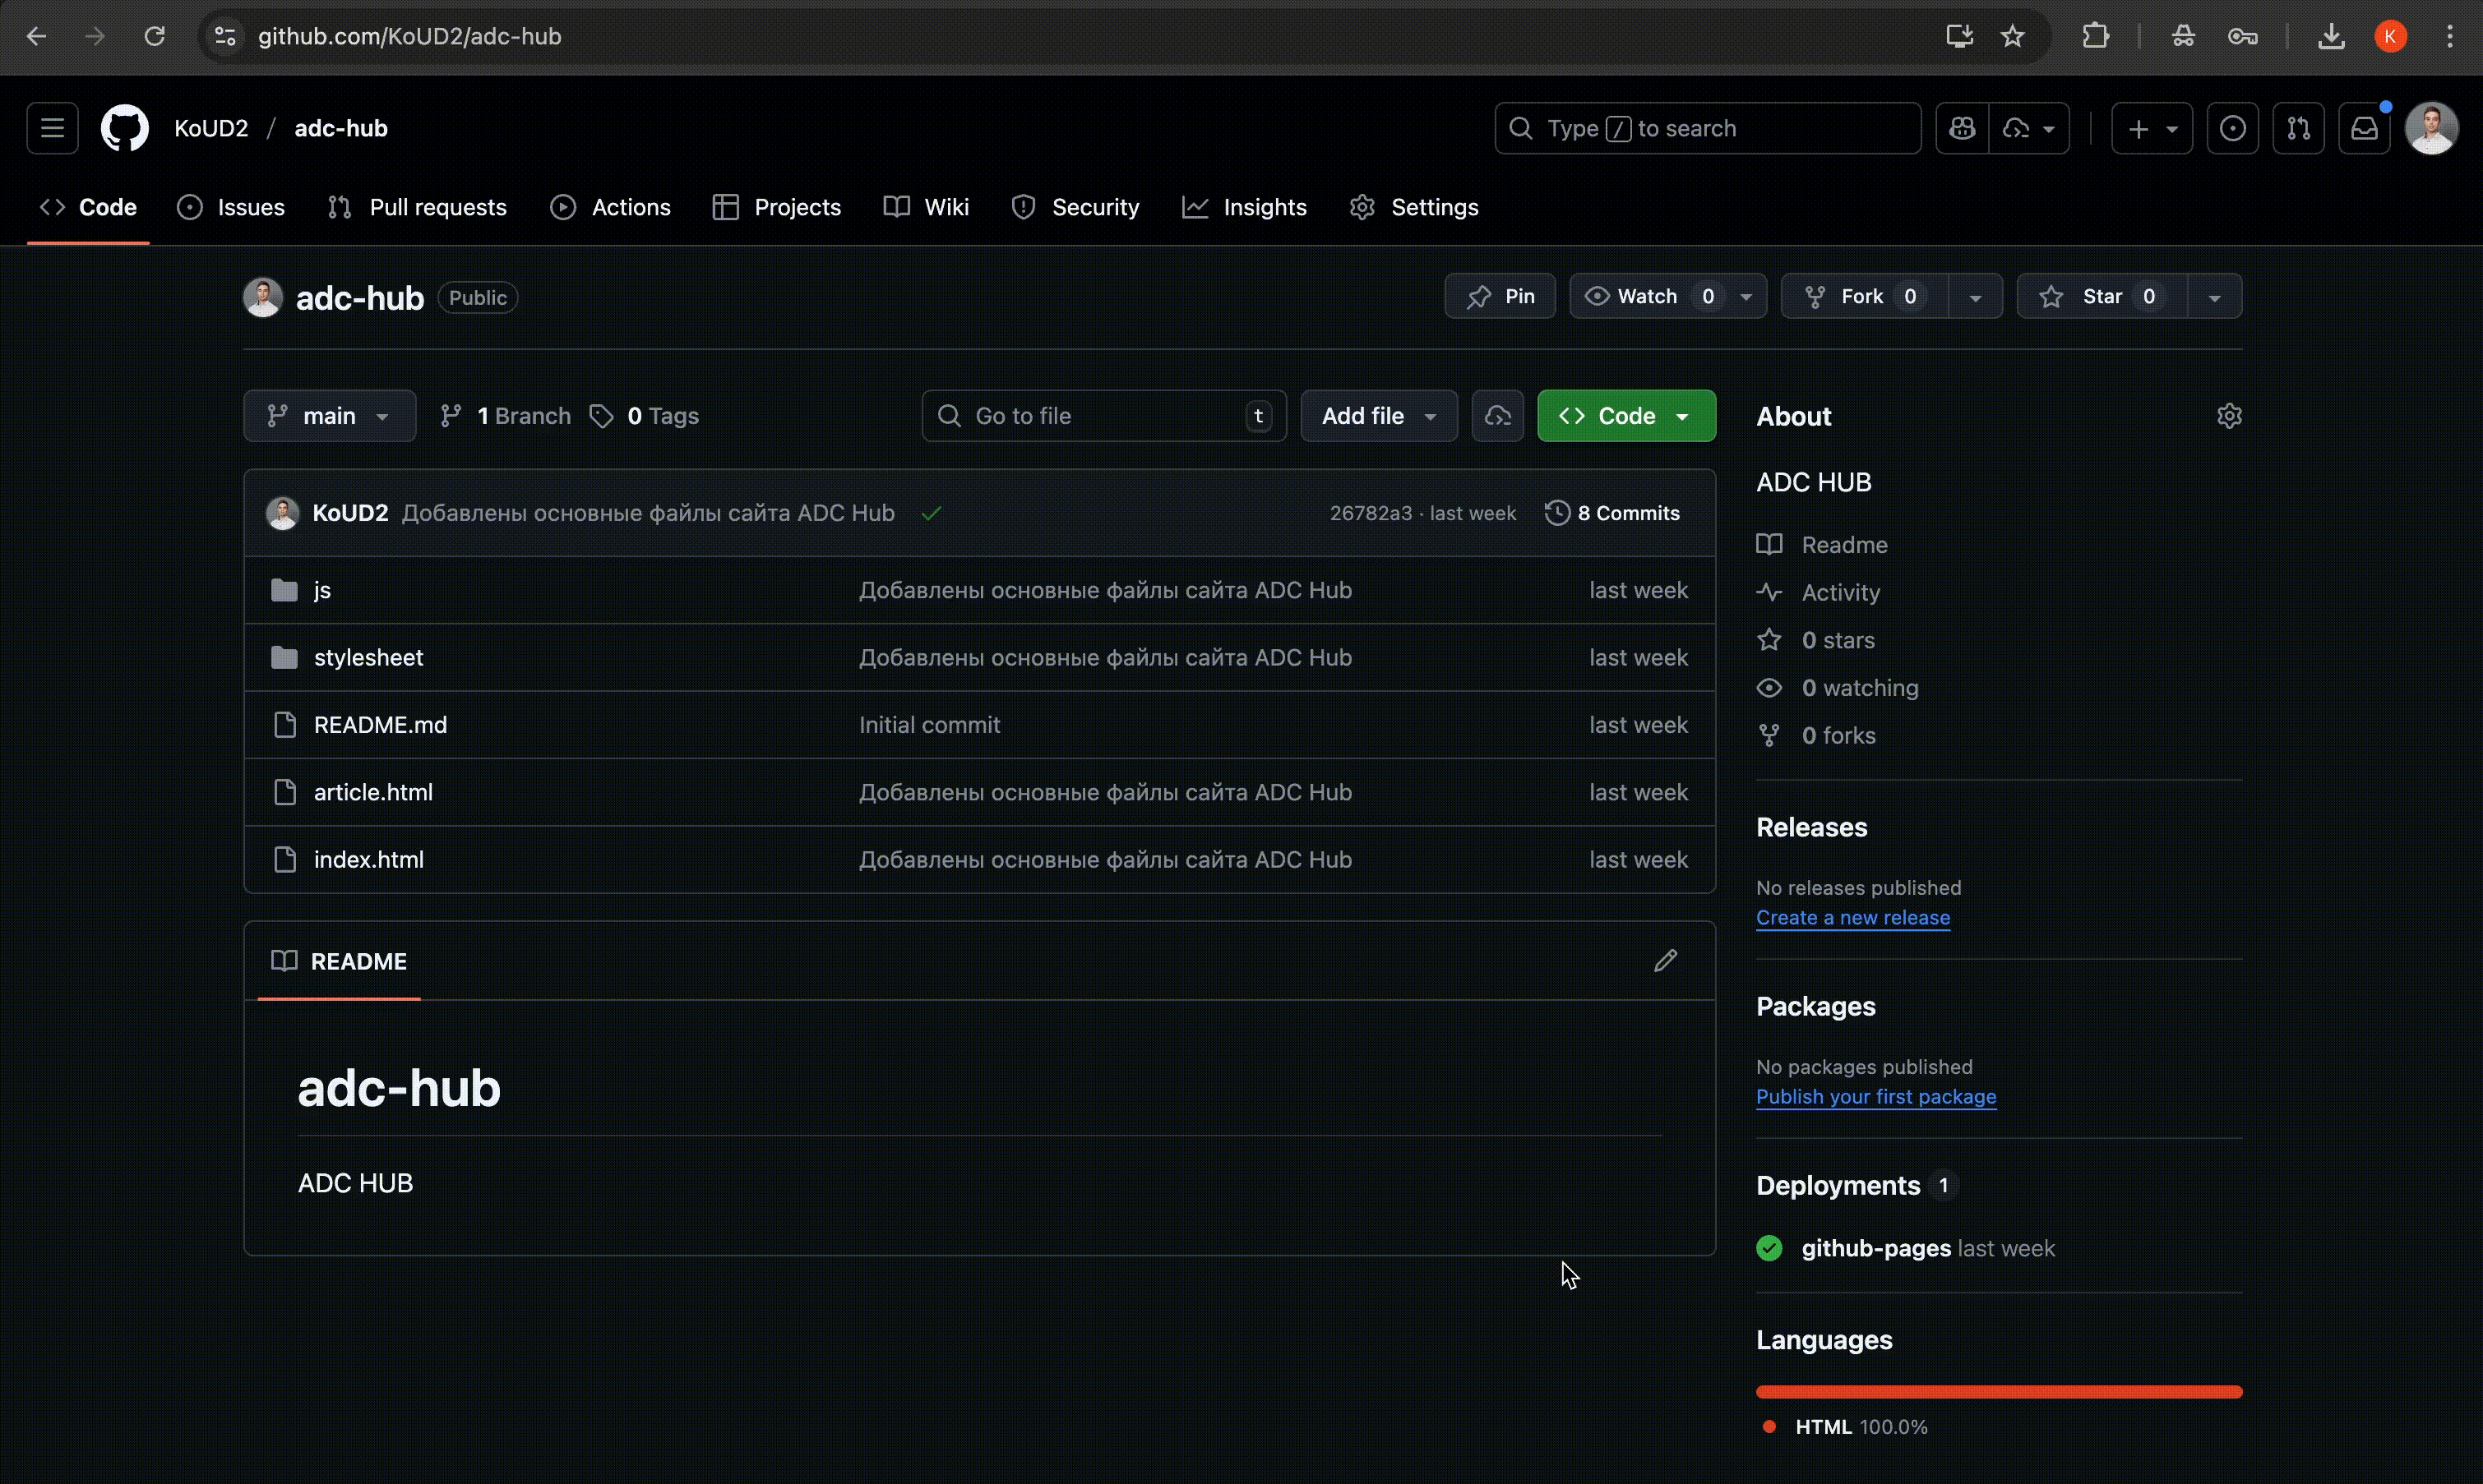This screenshot has width=2483, height=1484.
Task: Open the stylesheet folder
Action: 368,658
